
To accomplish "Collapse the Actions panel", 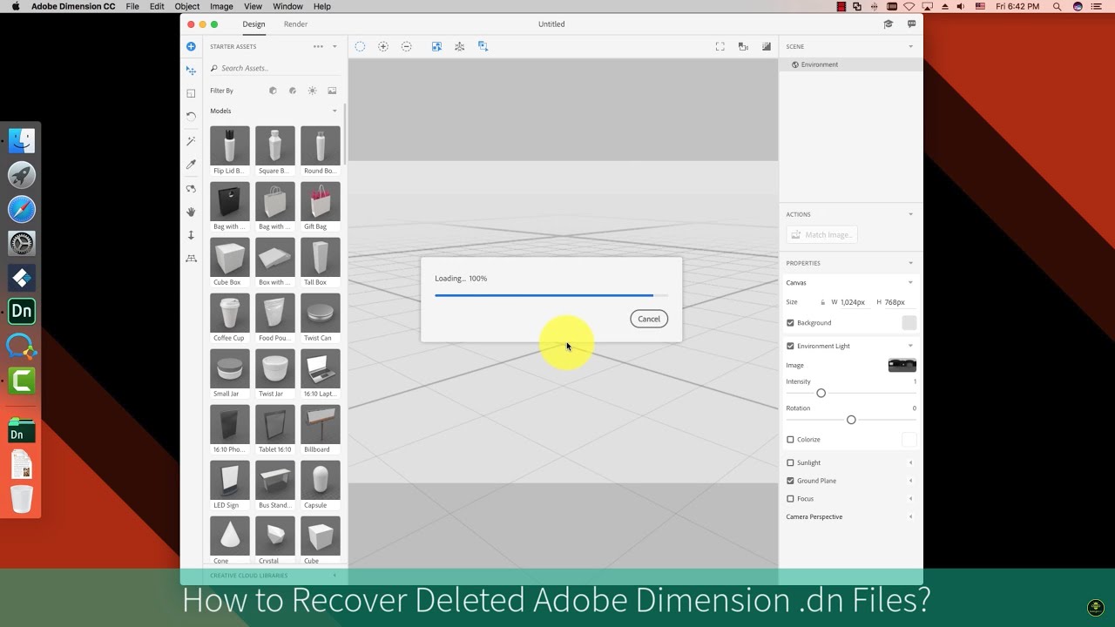I will (x=911, y=214).
